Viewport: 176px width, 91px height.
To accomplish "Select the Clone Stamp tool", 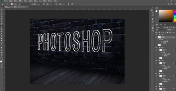I will 1,29.
